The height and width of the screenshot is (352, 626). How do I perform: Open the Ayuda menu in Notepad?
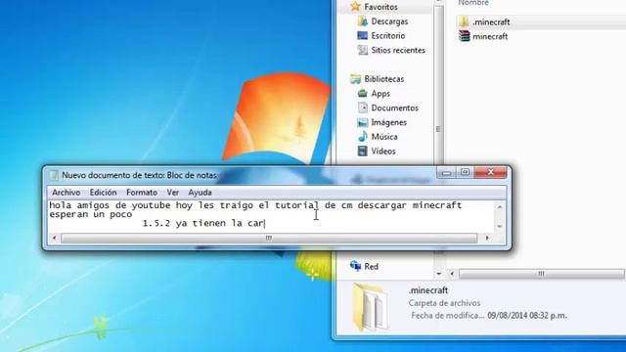(x=200, y=193)
